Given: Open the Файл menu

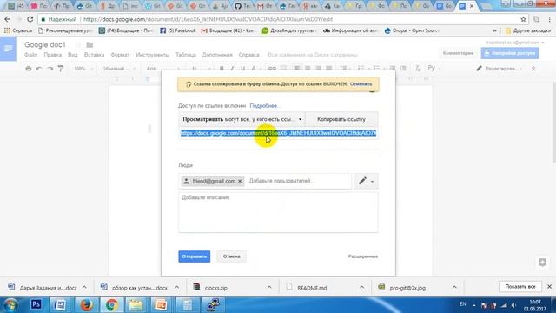Looking at the screenshot, I should 31,55.
